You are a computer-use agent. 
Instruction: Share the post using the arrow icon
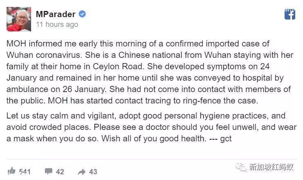coord(82,171)
